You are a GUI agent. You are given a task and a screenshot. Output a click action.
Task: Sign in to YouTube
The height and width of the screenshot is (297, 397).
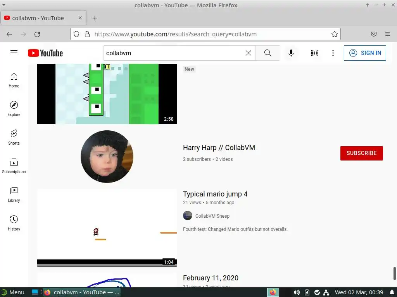coord(365,53)
